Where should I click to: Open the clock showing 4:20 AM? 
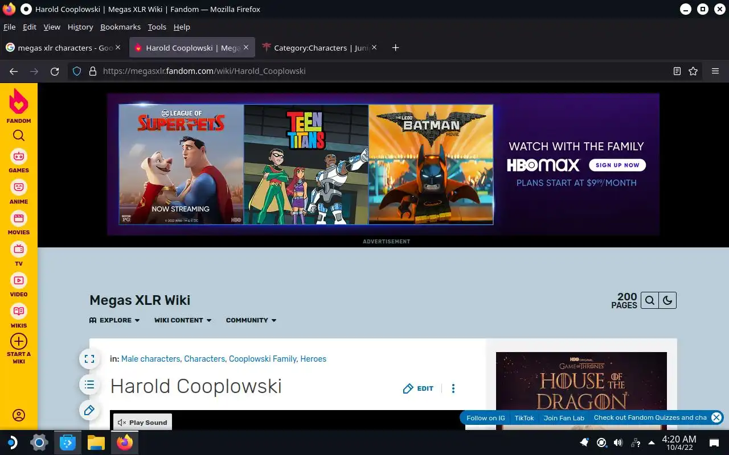pyautogui.click(x=679, y=442)
